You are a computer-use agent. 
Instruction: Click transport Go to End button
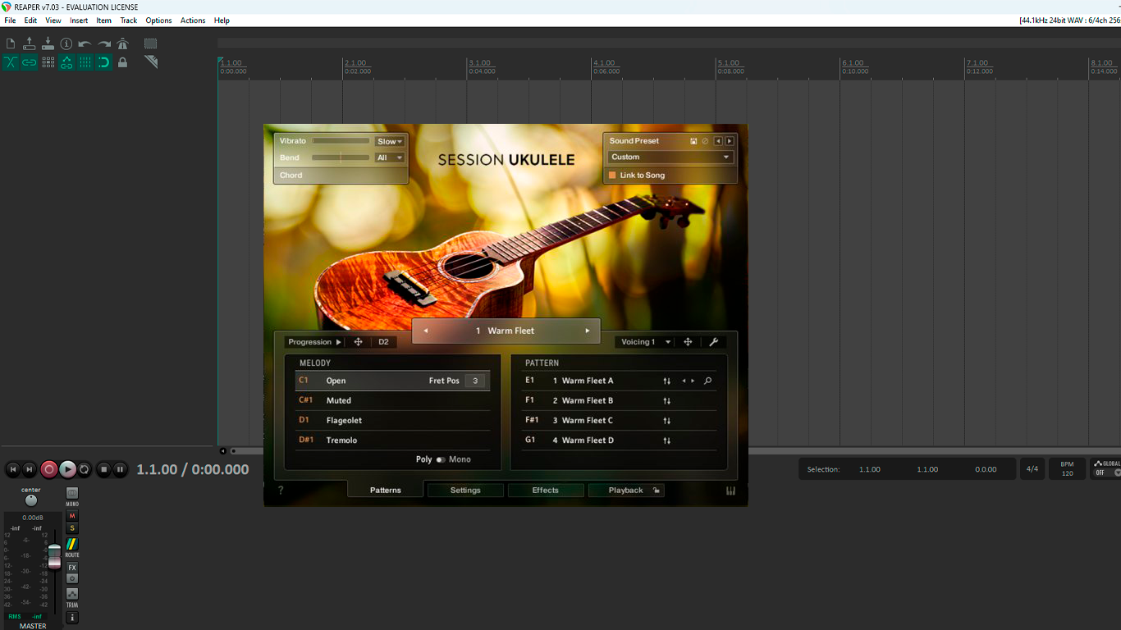pyautogui.click(x=30, y=469)
